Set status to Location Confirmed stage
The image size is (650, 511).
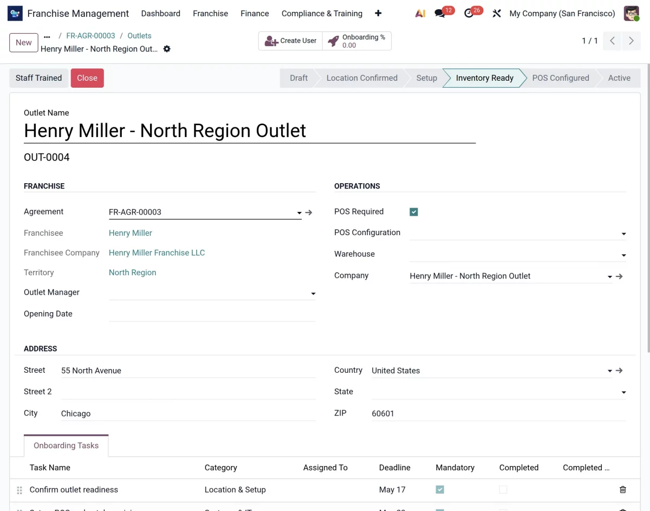pyautogui.click(x=362, y=78)
